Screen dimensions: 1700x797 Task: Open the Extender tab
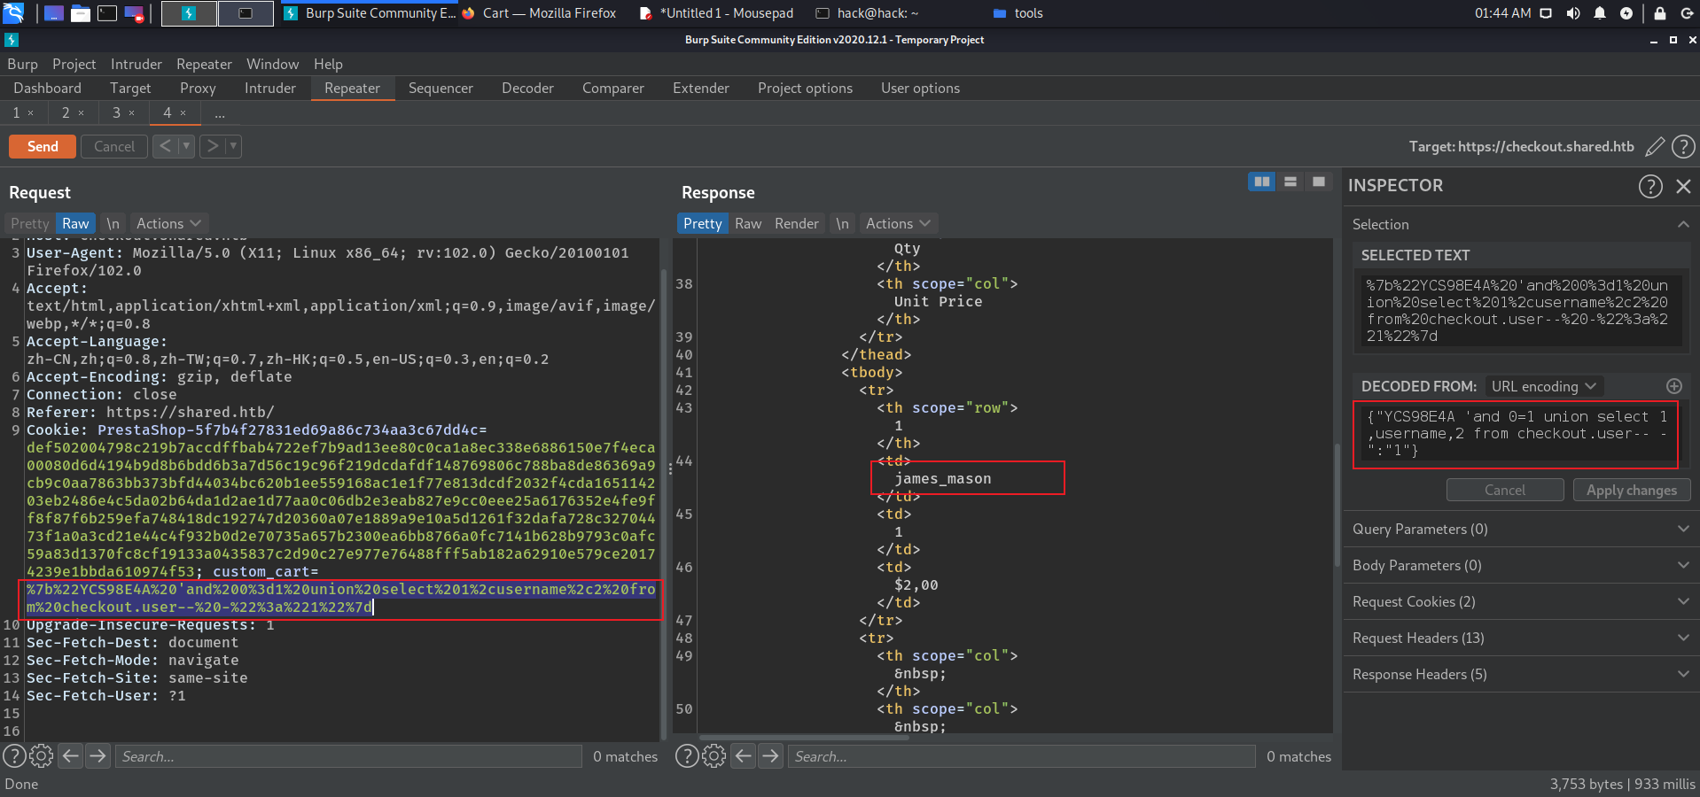(701, 89)
